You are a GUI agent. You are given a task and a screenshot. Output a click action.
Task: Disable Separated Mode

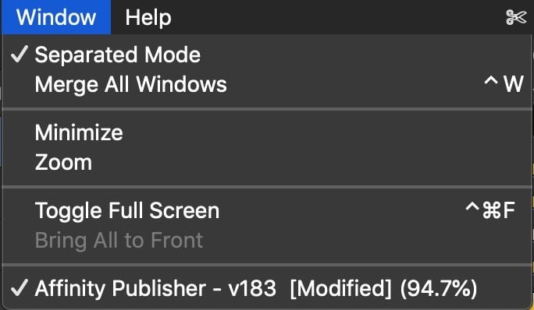click(x=267, y=55)
